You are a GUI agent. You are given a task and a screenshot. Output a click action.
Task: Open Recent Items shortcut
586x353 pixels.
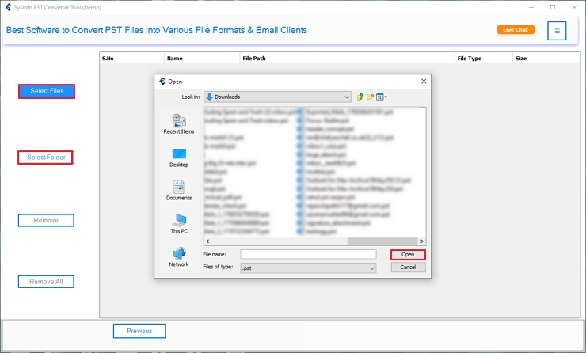tap(179, 124)
